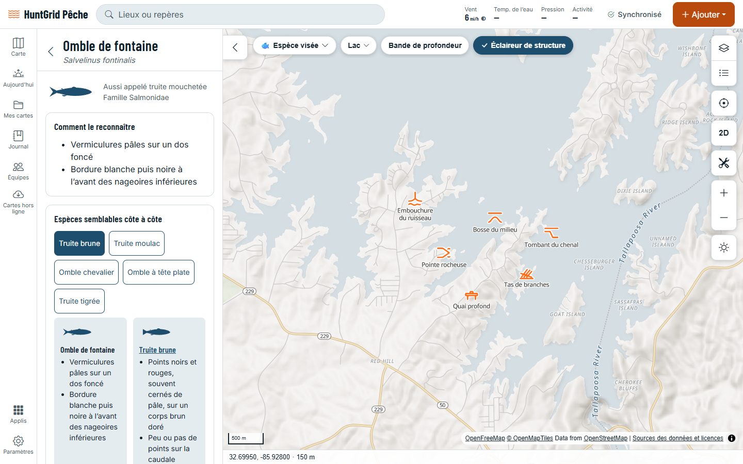Viewport: 743px width, 464px height.
Task: Open Équipes teams section
Action: 18,170
